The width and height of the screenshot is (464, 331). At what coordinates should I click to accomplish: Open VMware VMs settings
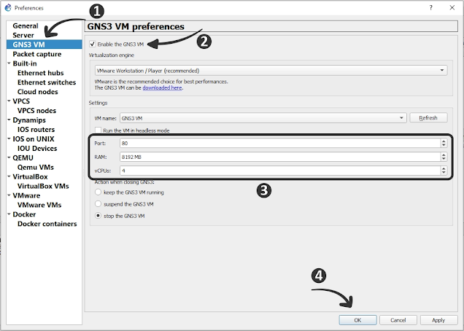39,205
